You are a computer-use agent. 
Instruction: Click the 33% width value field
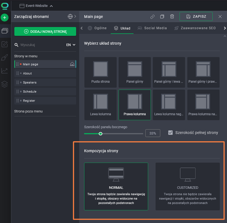[153, 133]
